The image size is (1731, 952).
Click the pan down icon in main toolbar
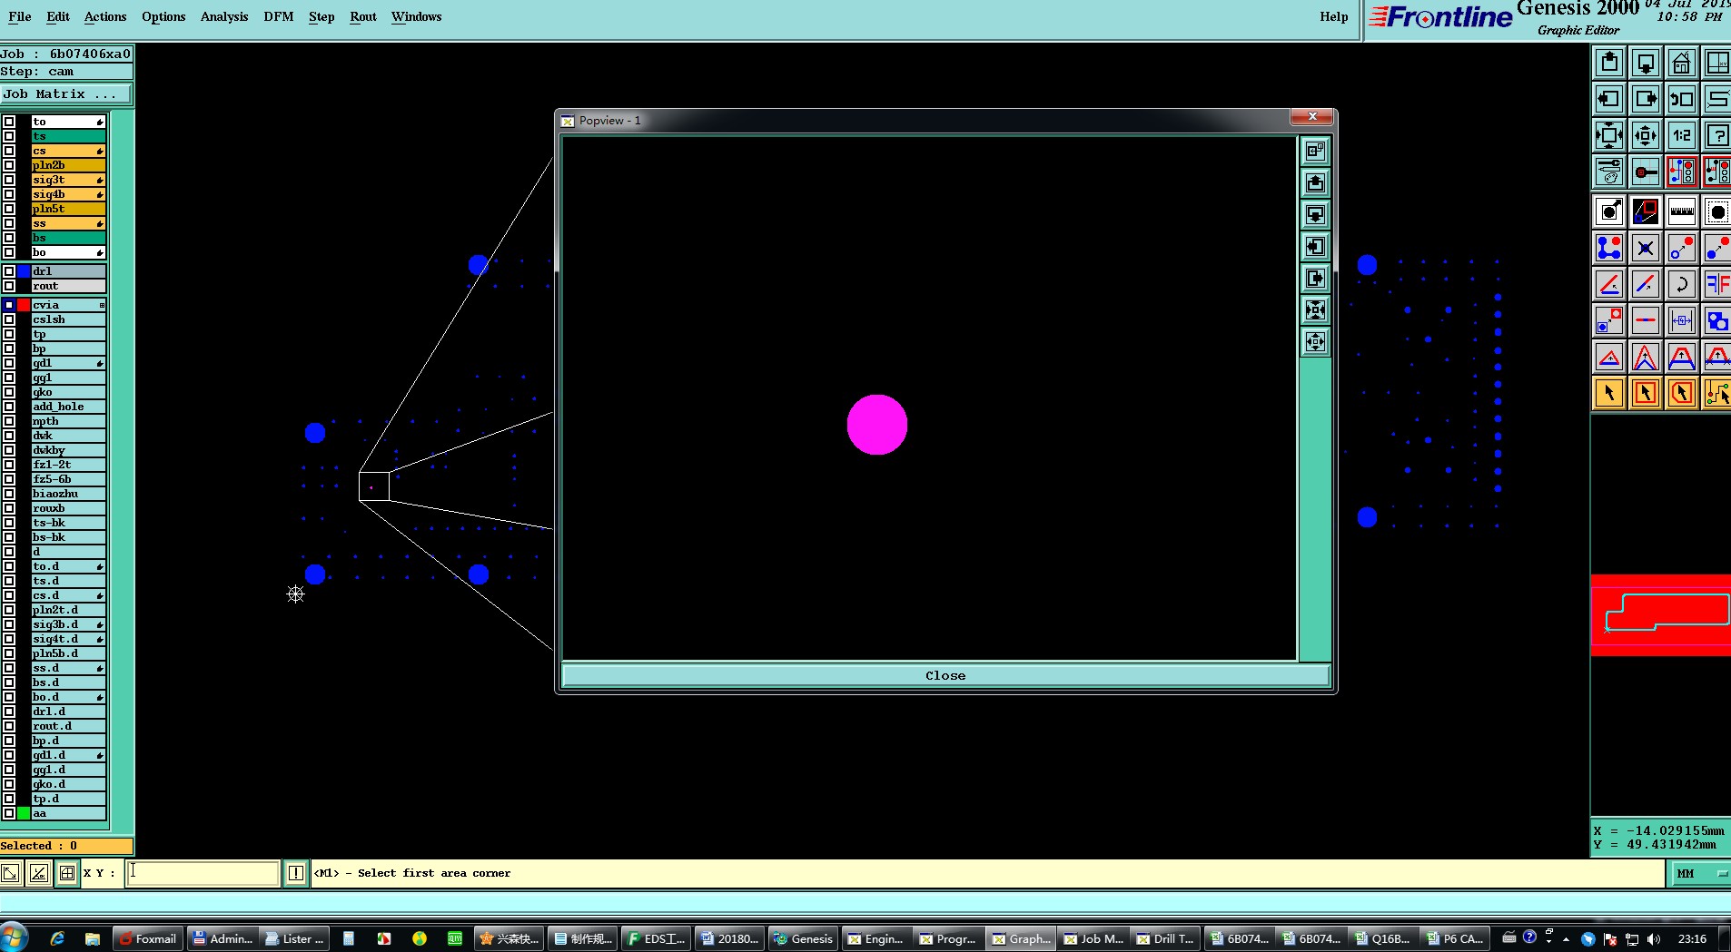[x=1646, y=63]
